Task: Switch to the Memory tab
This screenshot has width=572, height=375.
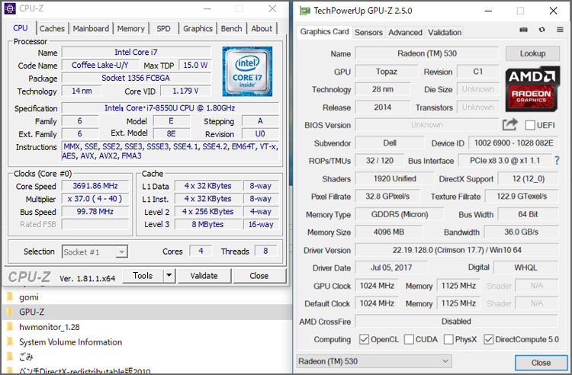Action: click(131, 28)
